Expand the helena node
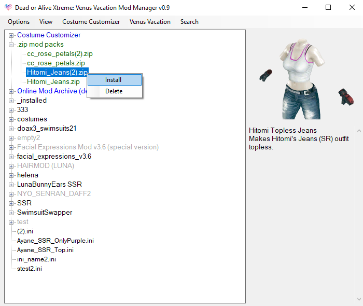The width and height of the screenshot is (363, 306). pos(11,175)
